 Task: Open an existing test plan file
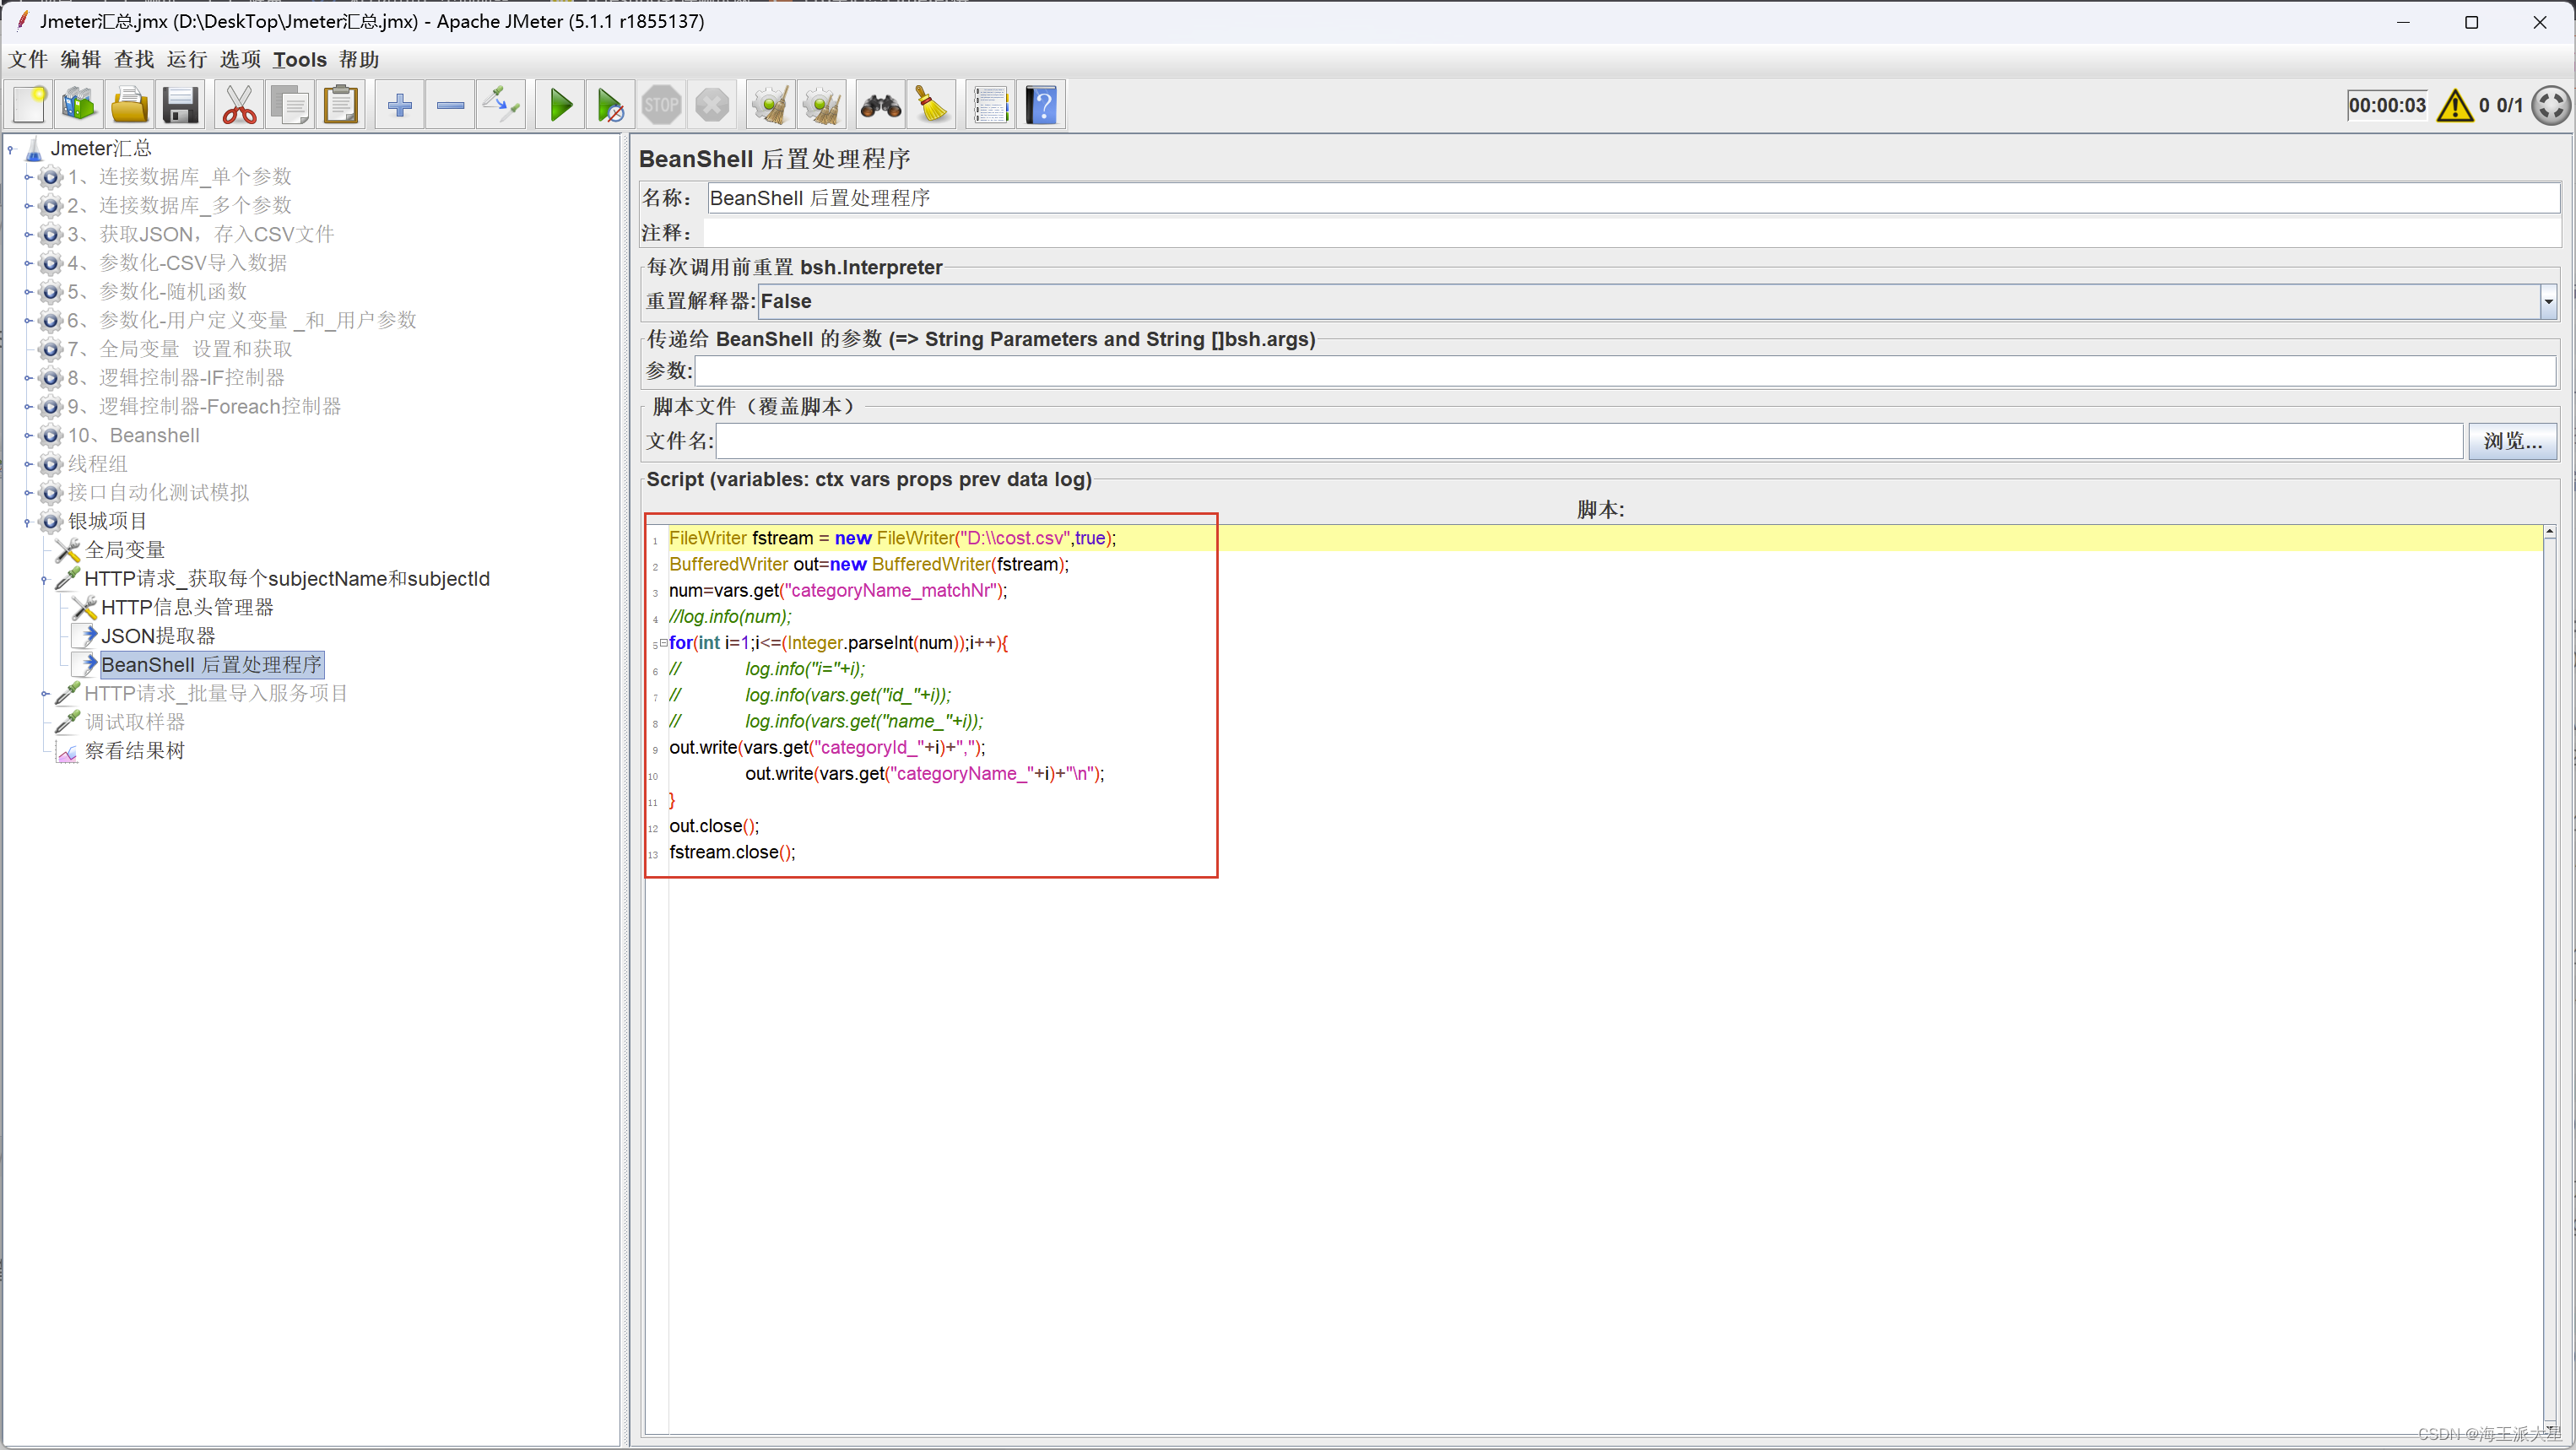pos(129,104)
